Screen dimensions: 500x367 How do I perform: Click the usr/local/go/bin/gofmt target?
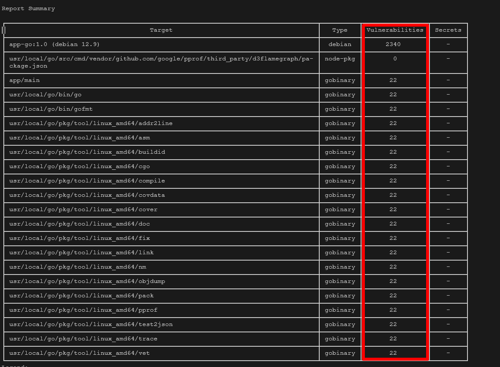51,109
